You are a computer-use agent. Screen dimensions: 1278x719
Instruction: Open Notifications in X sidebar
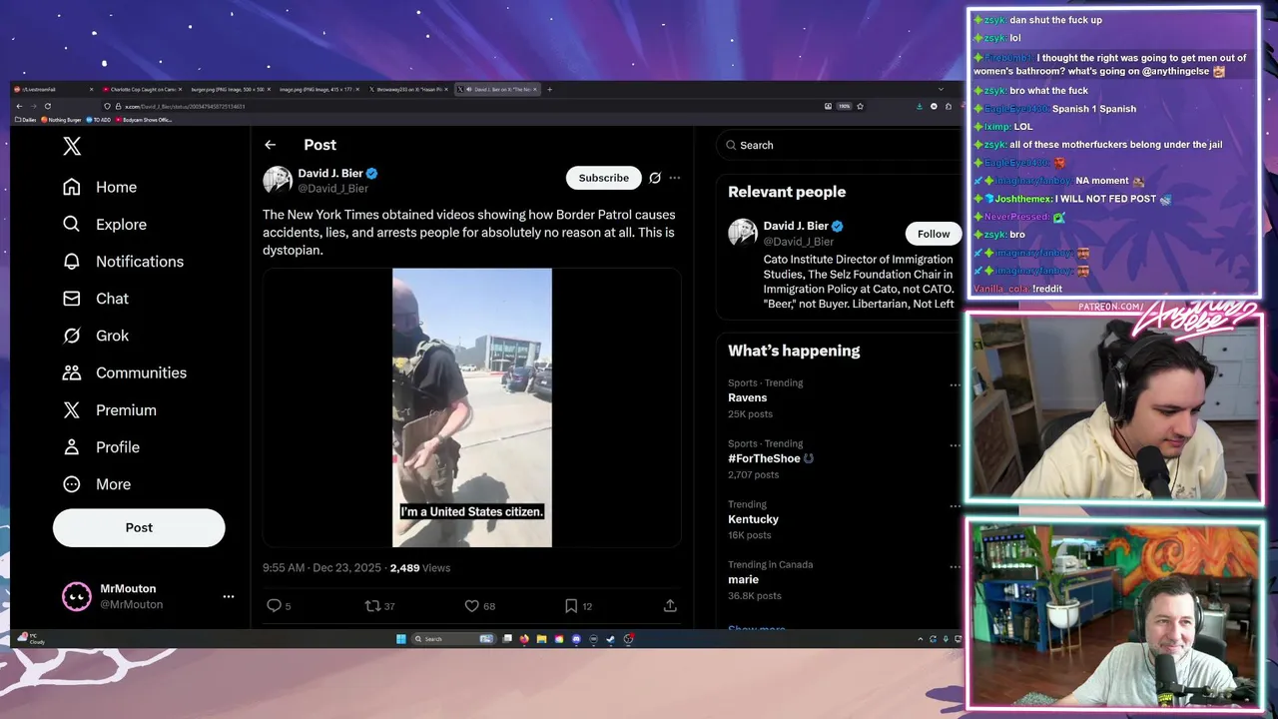pyautogui.click(x=123, y=262)
